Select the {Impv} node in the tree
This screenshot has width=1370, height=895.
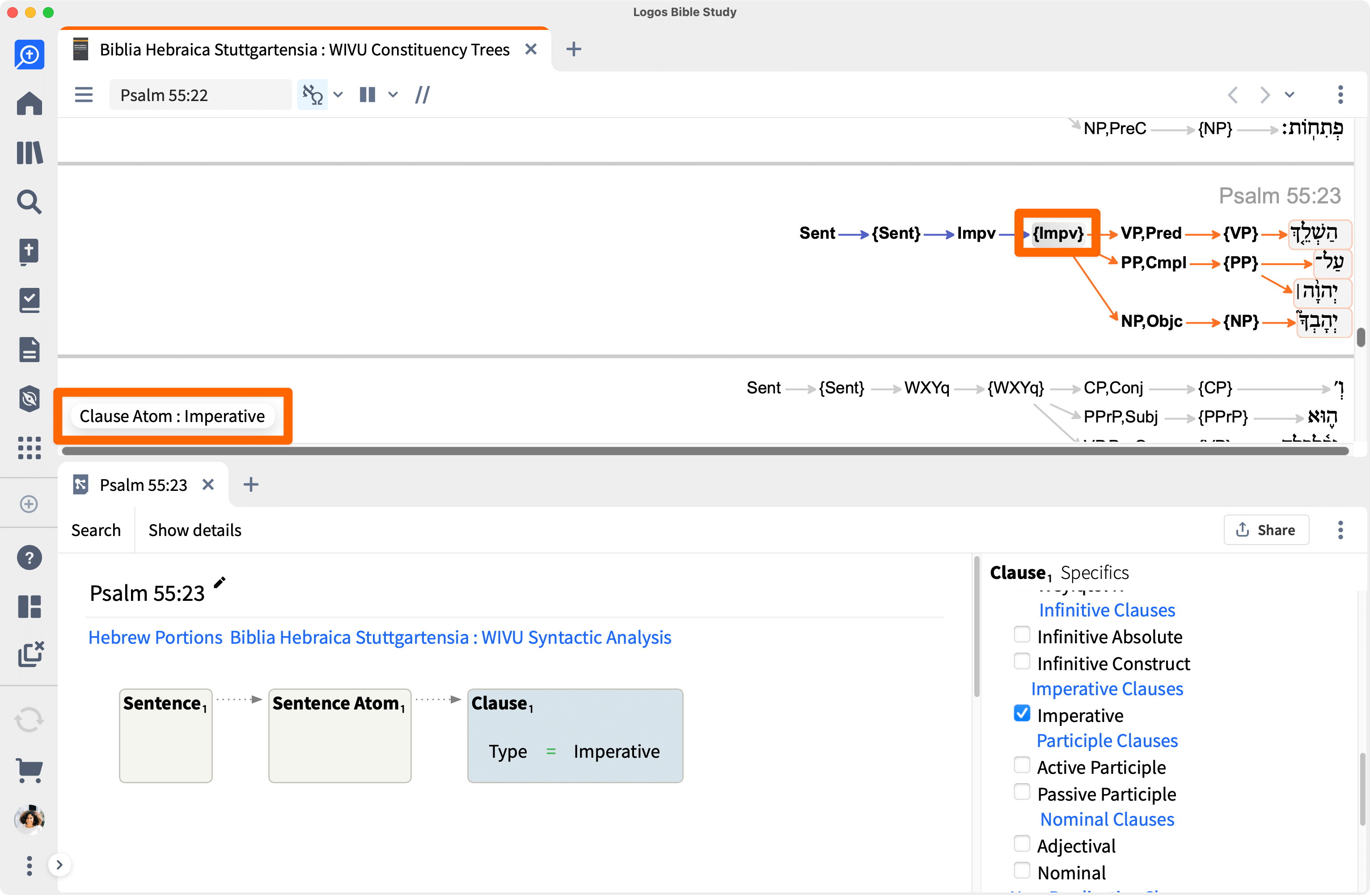pyautogui.click(x=1058, y=234)
